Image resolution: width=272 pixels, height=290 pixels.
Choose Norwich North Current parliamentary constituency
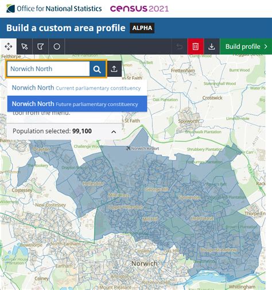point(77,88)
